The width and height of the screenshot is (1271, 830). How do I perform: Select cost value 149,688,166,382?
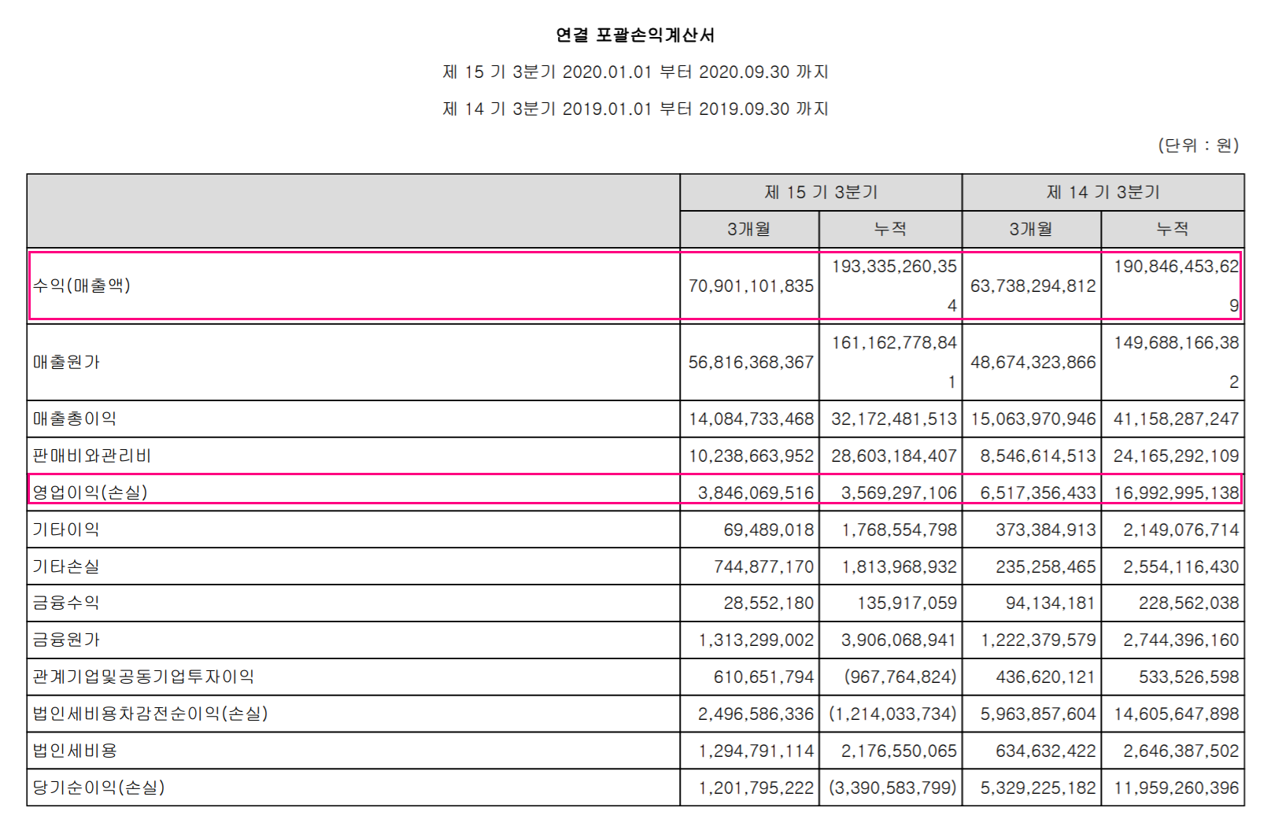click(x=1176, y=362)
